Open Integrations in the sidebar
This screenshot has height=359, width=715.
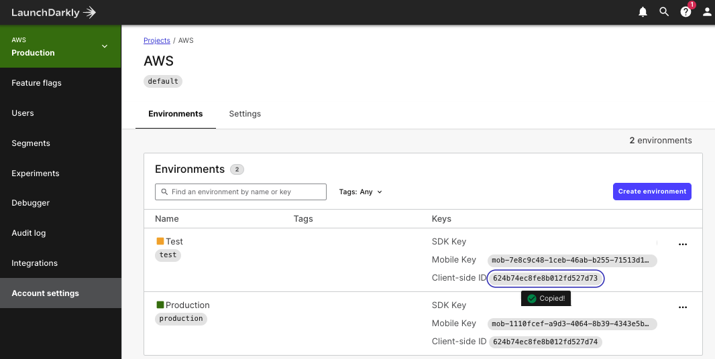35,263
